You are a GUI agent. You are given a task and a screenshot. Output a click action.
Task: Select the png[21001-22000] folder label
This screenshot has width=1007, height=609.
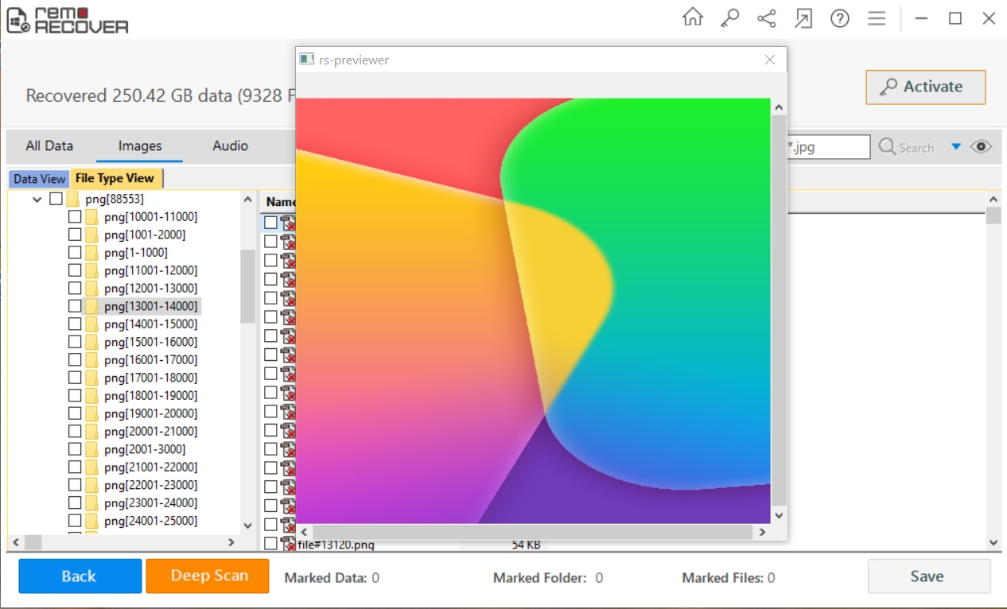point(150,467)
